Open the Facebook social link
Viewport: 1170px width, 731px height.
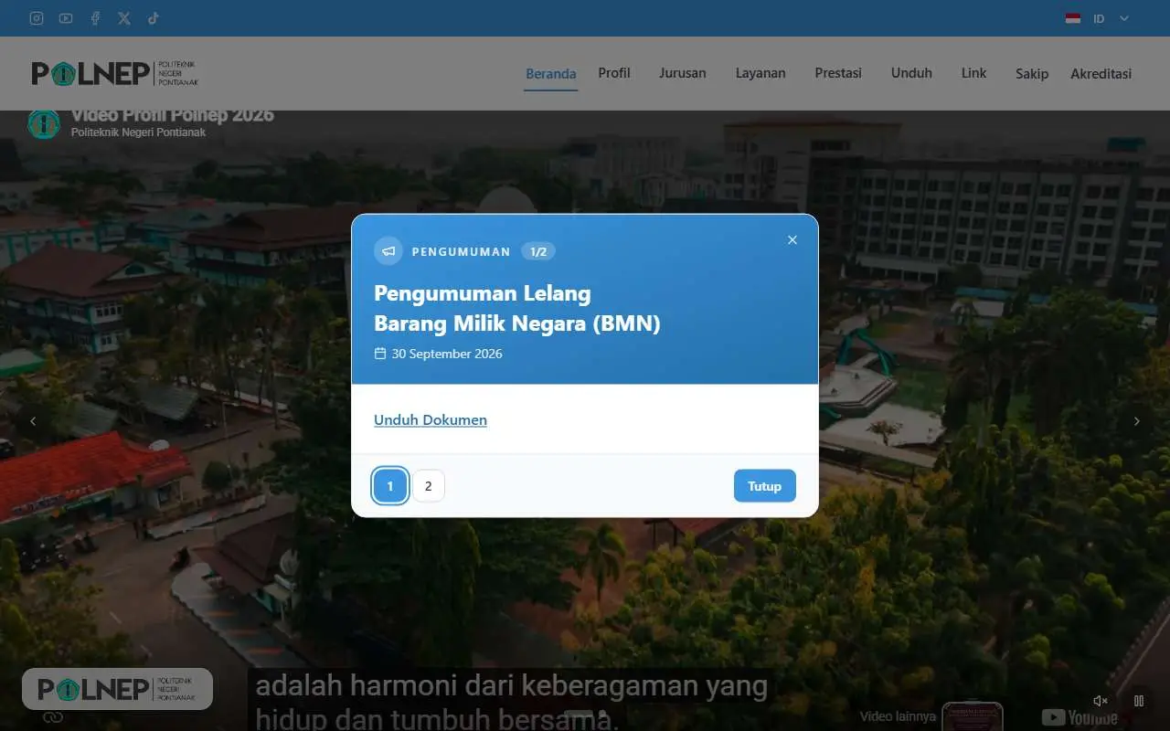(95, 18)
